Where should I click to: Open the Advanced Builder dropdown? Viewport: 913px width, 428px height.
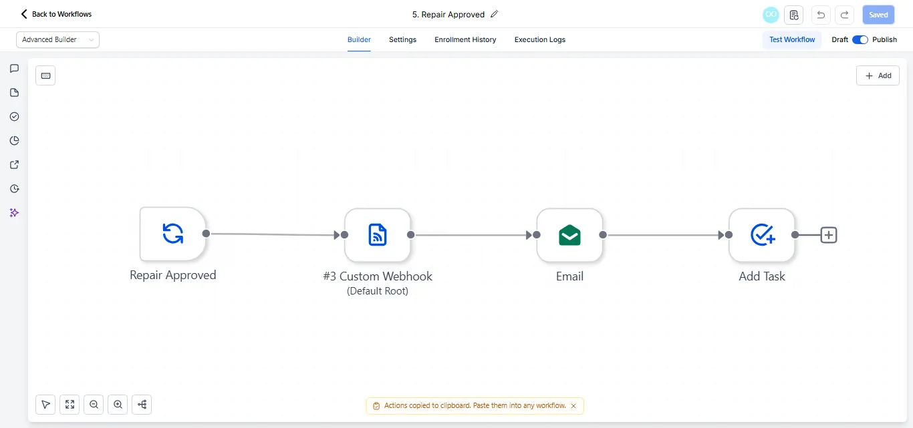click(57, 40)
